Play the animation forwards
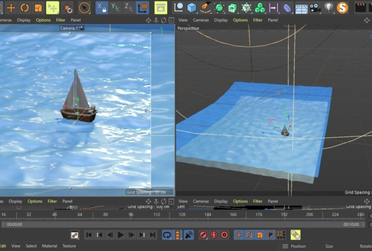Image resolution: width=372 pixels, height=251 pixels. pos(121,235)
